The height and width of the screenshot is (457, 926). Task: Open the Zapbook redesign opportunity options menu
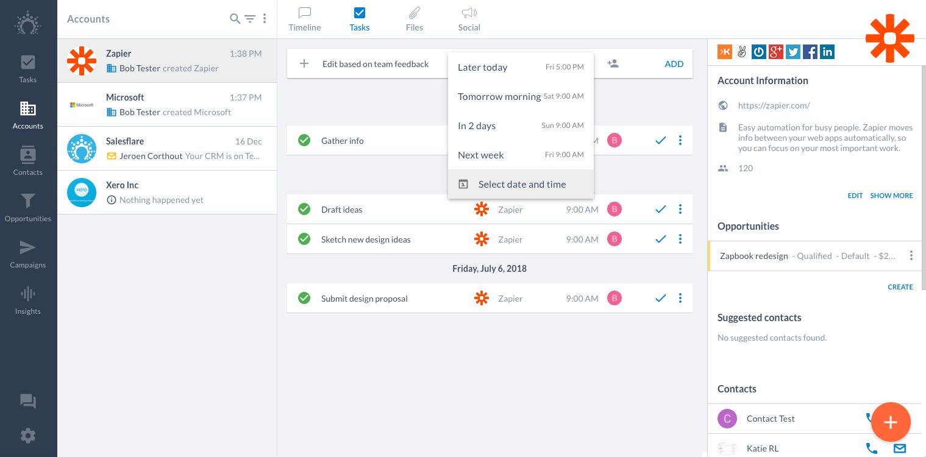(911, 256)
